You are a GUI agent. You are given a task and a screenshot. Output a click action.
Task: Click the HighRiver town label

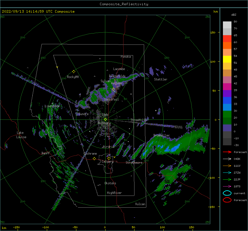coord(114,193)
